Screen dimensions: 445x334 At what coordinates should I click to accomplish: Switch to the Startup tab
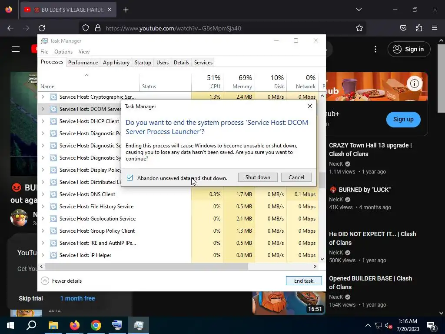coord(143,63)
